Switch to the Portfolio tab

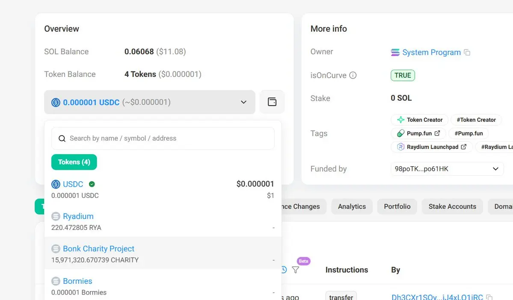[397, 206]
